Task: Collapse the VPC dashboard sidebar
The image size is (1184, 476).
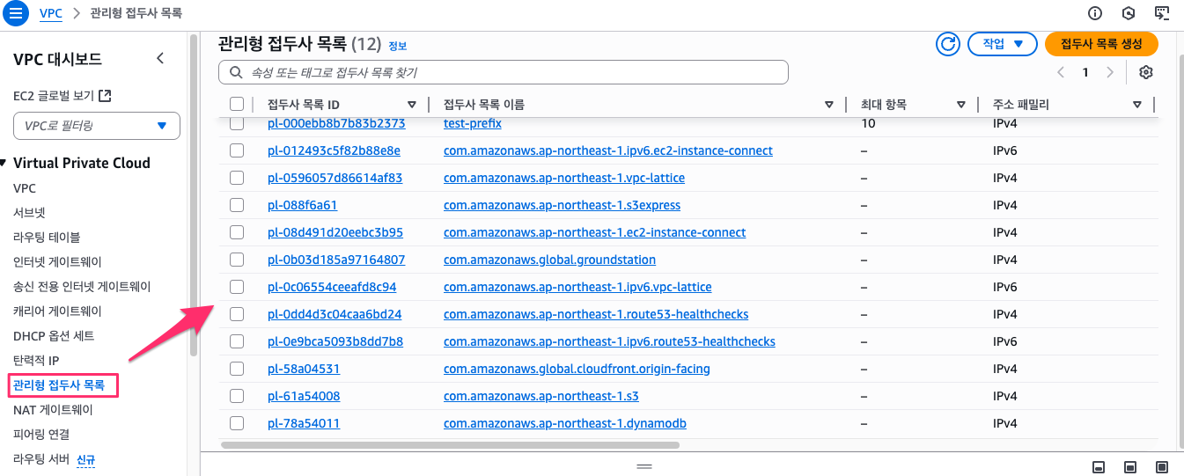Action: 160,59
